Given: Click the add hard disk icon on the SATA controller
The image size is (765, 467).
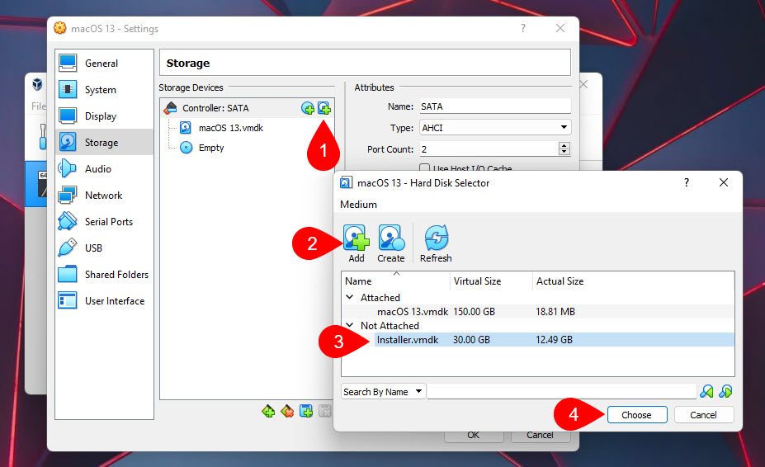Looking at the screenshot, I should pyautogui.click(x=324, y=108).
